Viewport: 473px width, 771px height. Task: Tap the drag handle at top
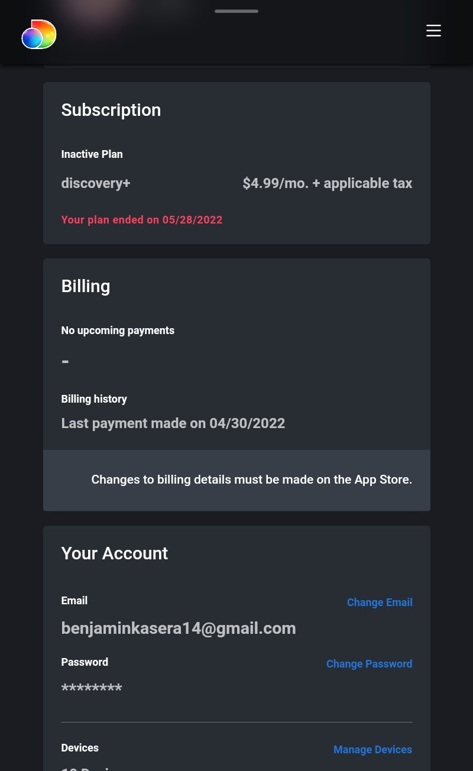[237, 11]
